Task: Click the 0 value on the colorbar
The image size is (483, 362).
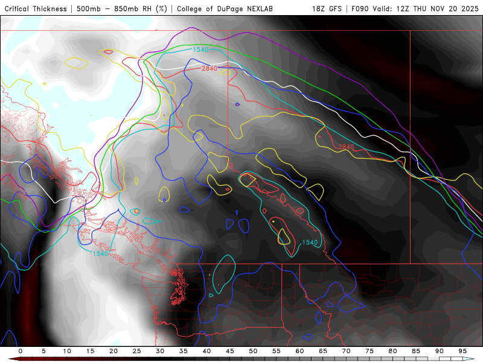Action: pyautogui.click(x=21, y=351)
